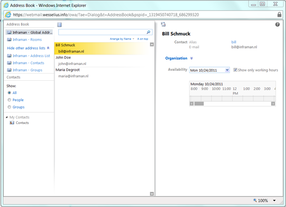Click the Help question mark icon
The image size is (286, 207).
tap(277, 25)
